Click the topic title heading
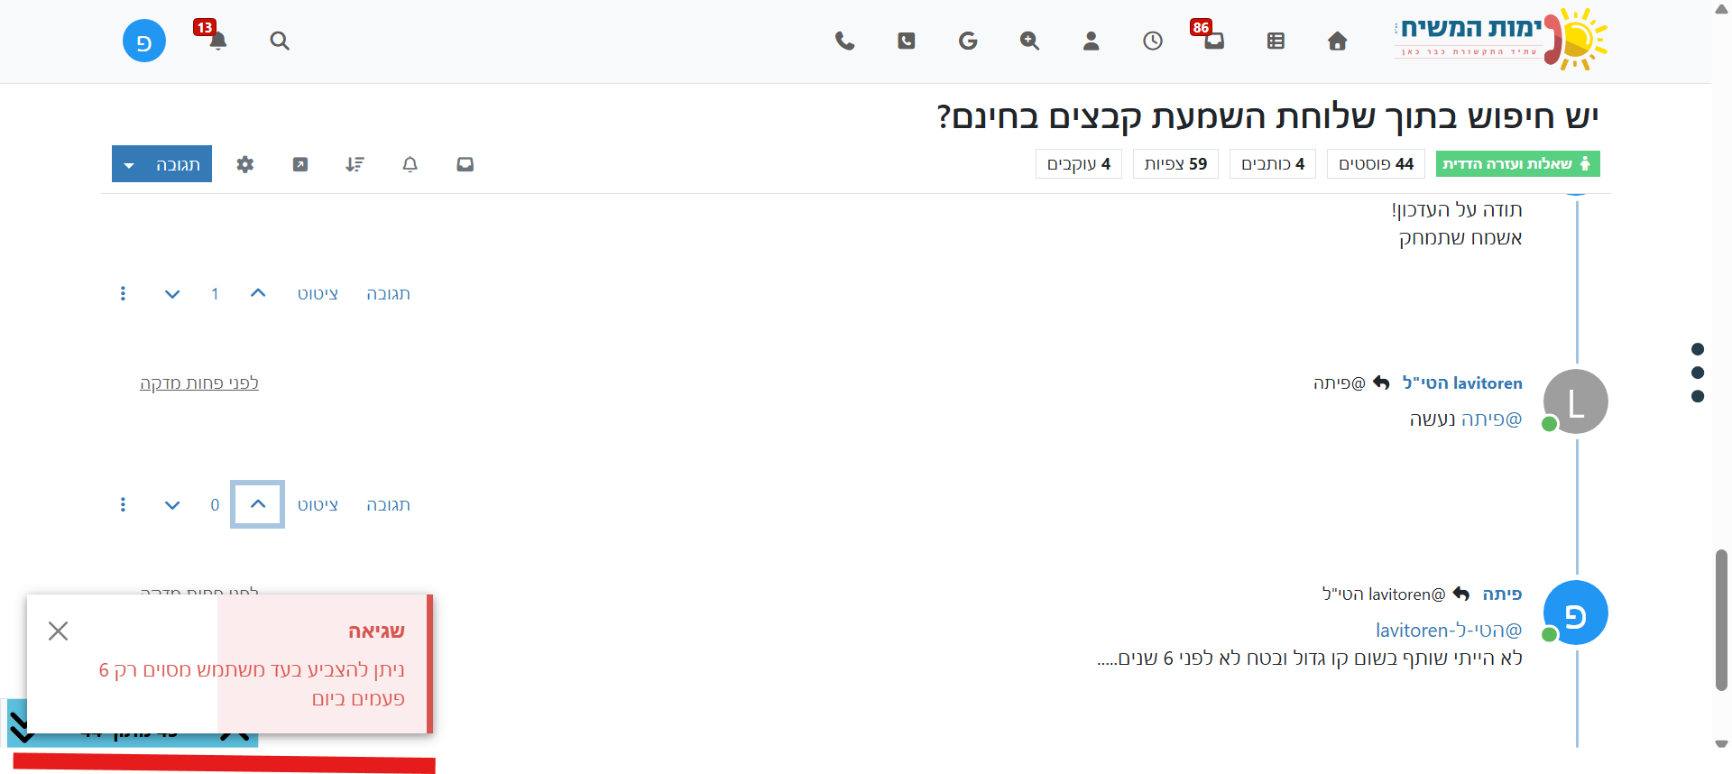 coord(1267,116)
